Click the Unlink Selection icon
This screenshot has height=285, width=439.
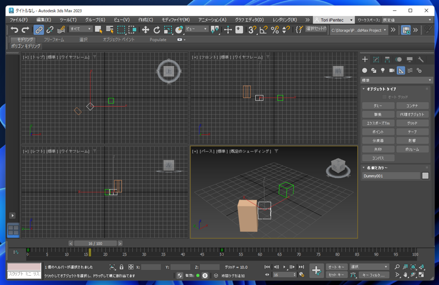point(50,30)
